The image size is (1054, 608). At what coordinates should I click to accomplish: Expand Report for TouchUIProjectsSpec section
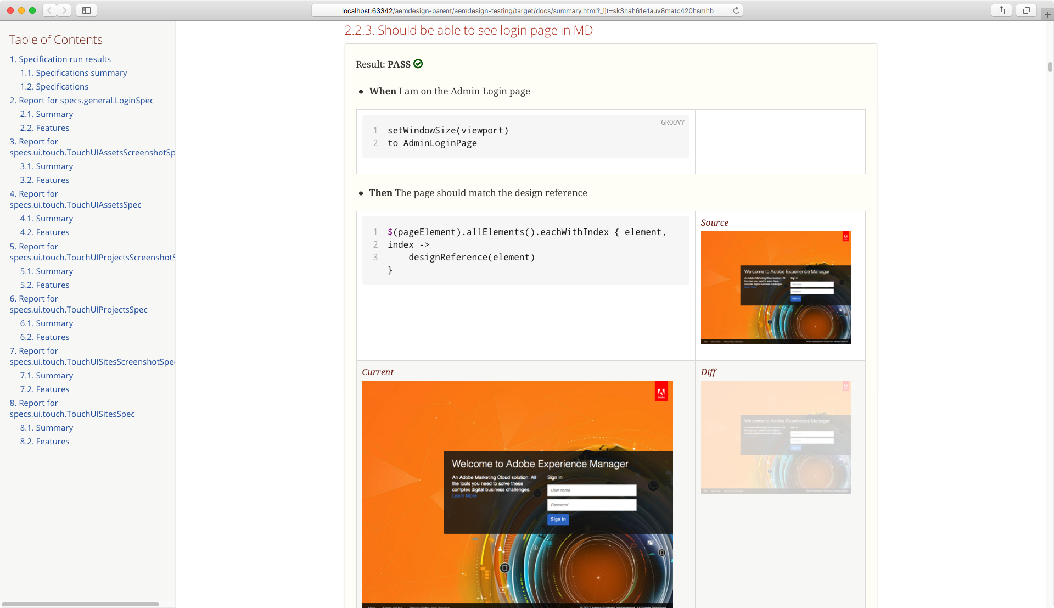click(x=77, y=304)
